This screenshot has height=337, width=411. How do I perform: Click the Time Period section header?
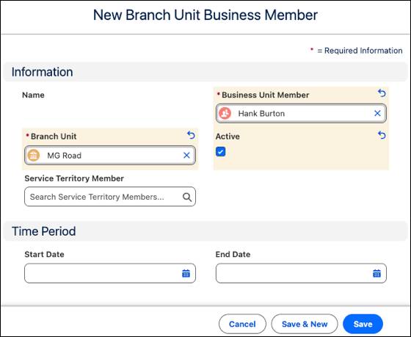click(x=205, y=231)
